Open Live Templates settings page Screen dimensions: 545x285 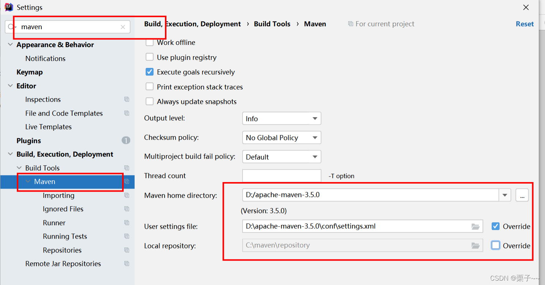coord(48,127)
